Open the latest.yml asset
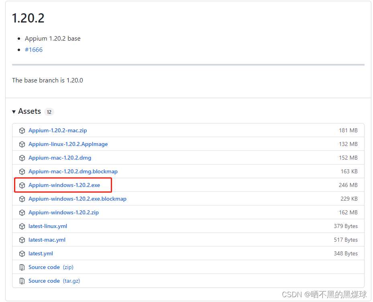 click(41, 254)
